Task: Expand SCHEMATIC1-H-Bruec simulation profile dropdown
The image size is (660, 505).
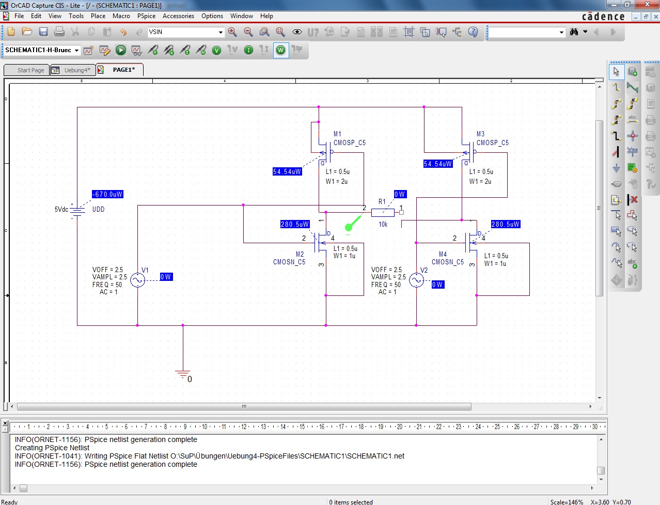Action: (77, 50)
